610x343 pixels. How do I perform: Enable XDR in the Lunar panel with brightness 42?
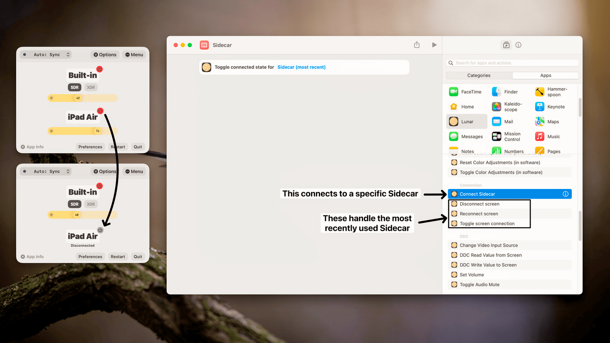pyautogui.click(x=91, y=87)
